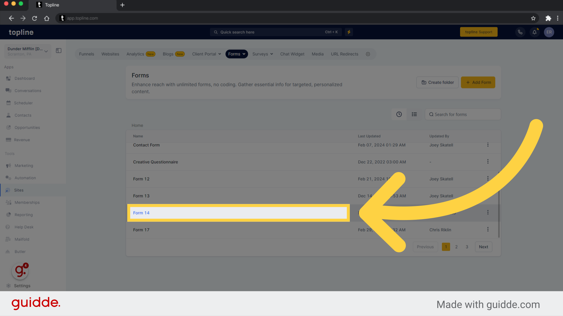This screenshot has width=563, height=316.
Task: Toggle the notification bell icon
Action: [534, 32]
